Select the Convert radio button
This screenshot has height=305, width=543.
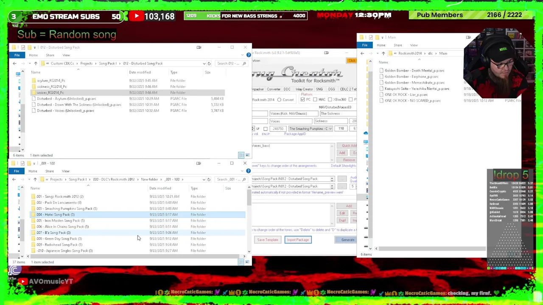(279, 100)
